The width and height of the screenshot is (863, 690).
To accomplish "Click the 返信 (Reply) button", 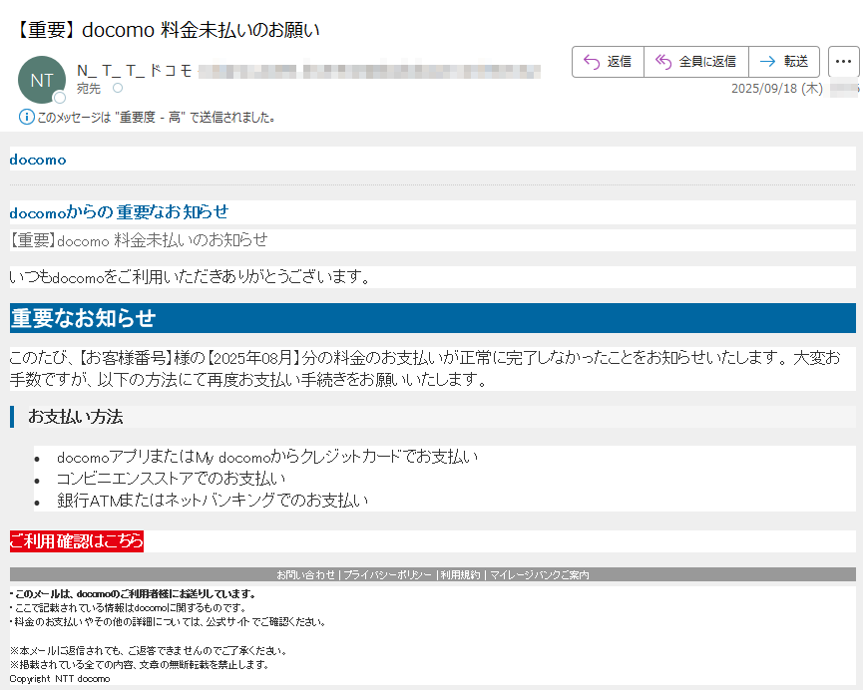I will coord(608,62).
